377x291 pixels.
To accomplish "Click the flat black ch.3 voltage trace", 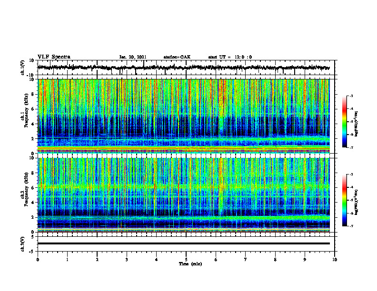I will pos(184,243).
